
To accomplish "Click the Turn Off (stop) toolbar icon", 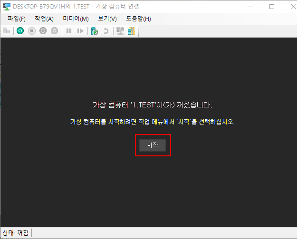I will click(32, 31).
